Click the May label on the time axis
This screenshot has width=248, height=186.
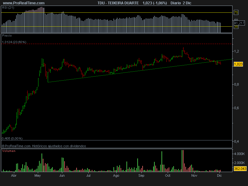(x=38, y=175)
